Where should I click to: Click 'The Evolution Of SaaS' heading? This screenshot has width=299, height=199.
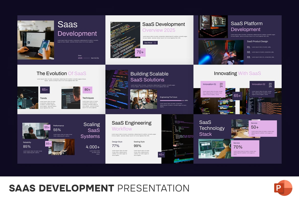click(61, 73)
